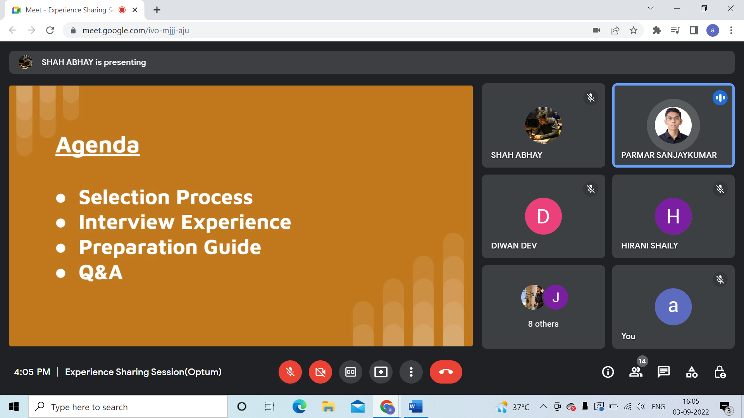
Task: Leave the call
Action: click(446, 372)
